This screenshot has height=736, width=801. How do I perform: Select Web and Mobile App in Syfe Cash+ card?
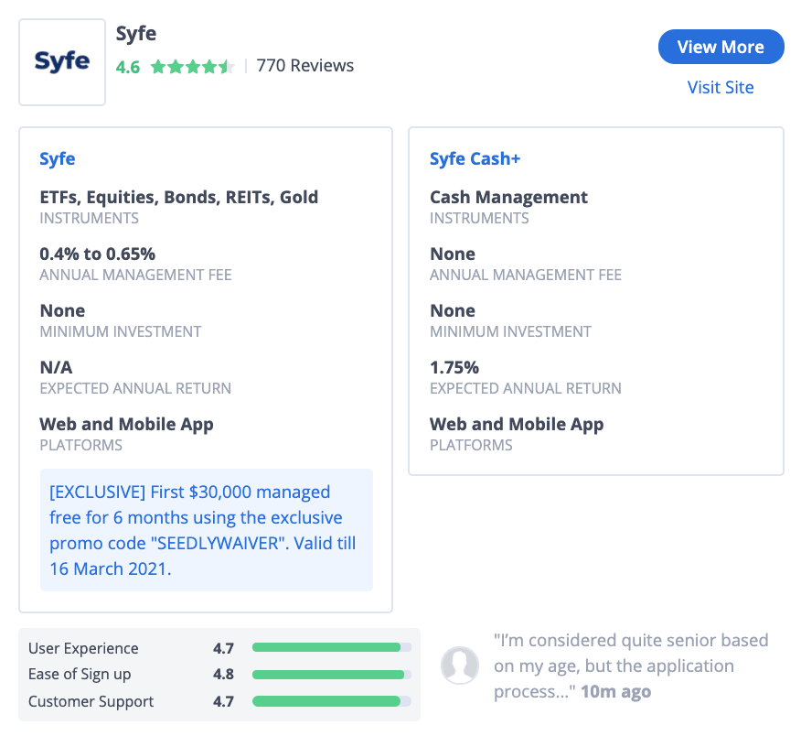[x=517, y=425]
